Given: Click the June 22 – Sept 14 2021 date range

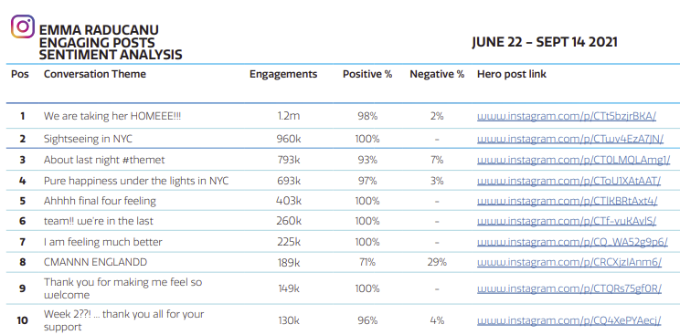Looking at the screenshot, I should [x=545, y=43].
